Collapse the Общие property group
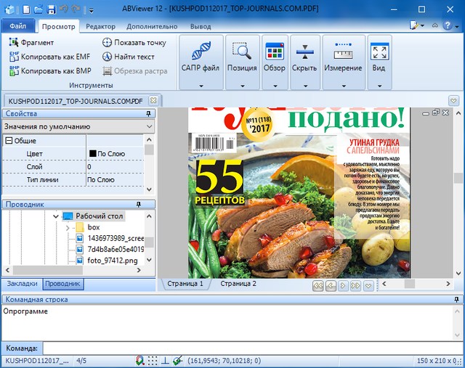This screenshot has height=368, width=465. tap(9, 141)
